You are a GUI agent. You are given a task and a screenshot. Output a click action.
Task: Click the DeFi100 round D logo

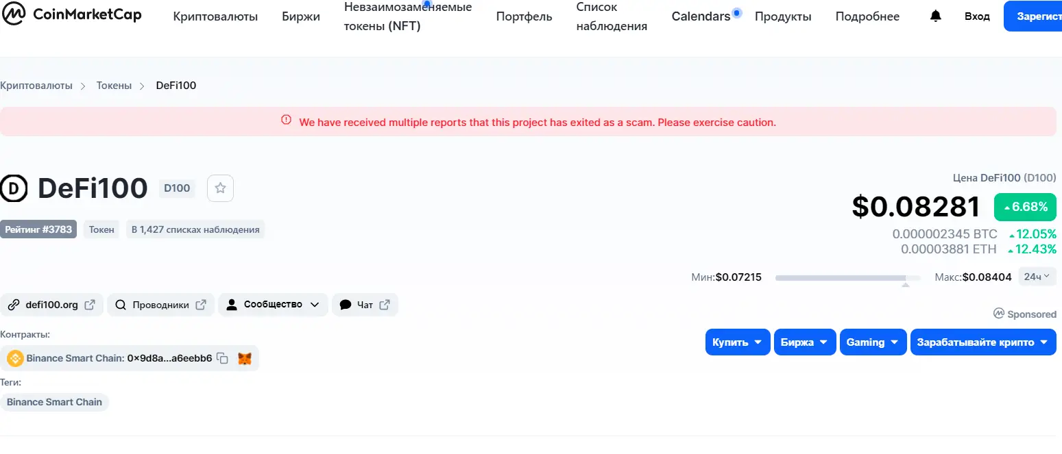pos(14,188)
